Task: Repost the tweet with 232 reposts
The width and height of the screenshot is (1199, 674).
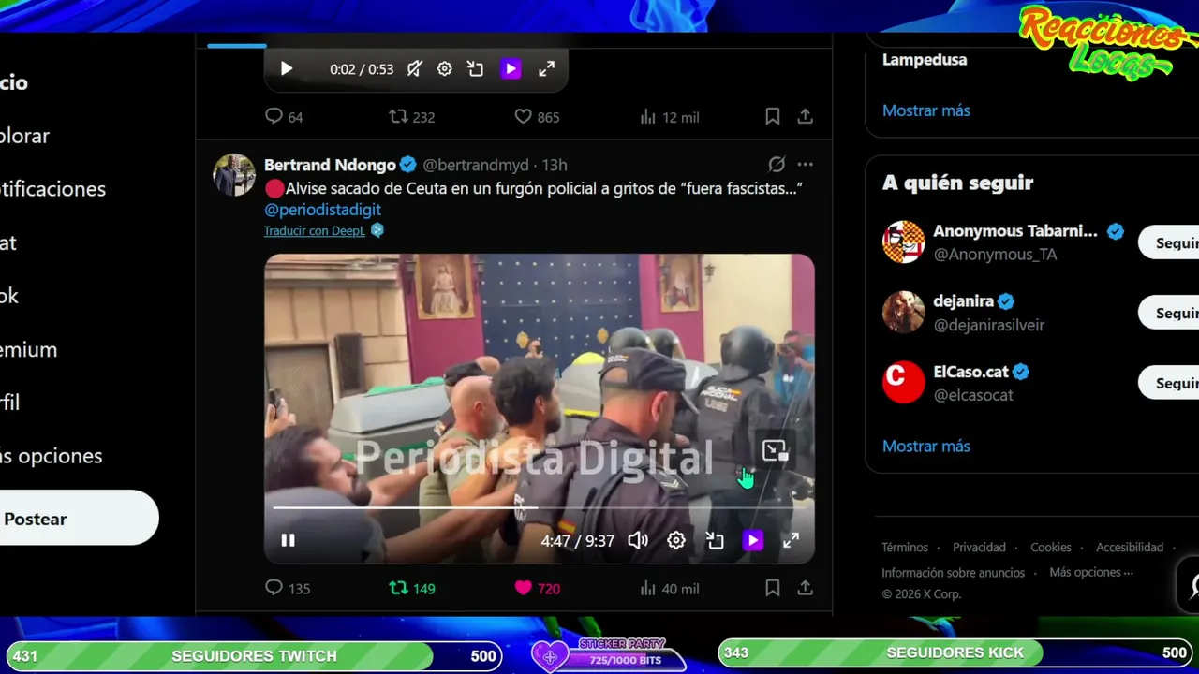Action: 412,116
